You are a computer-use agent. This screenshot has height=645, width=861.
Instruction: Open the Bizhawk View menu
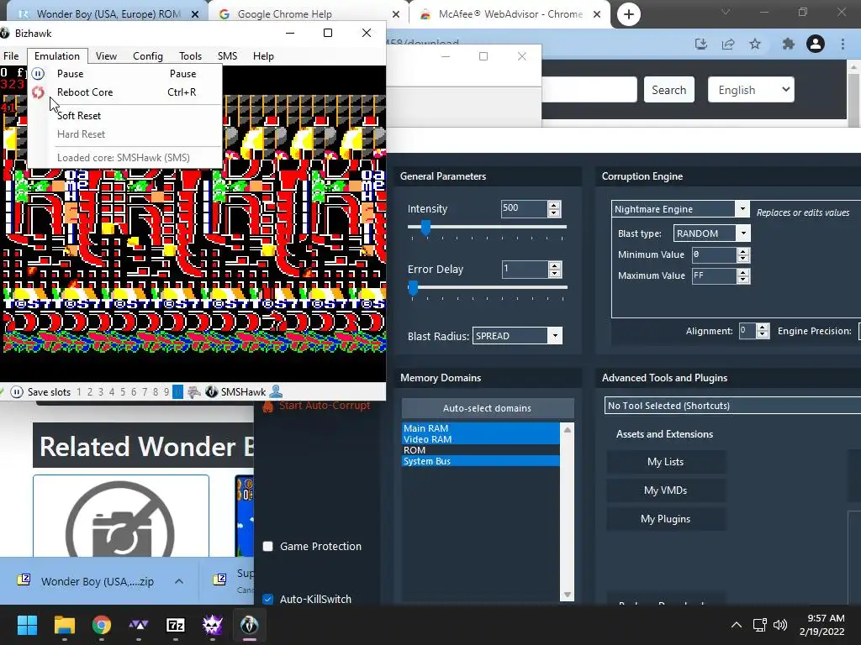pos(106,56)
